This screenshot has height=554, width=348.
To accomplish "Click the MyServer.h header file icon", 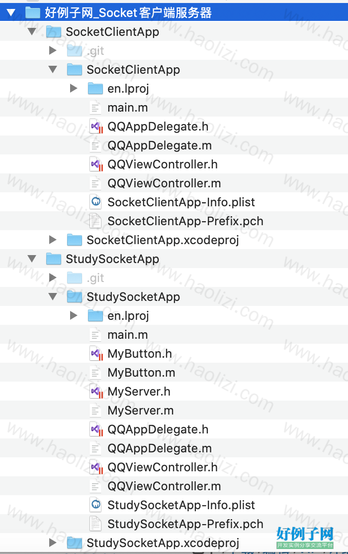I will point(96,392).
